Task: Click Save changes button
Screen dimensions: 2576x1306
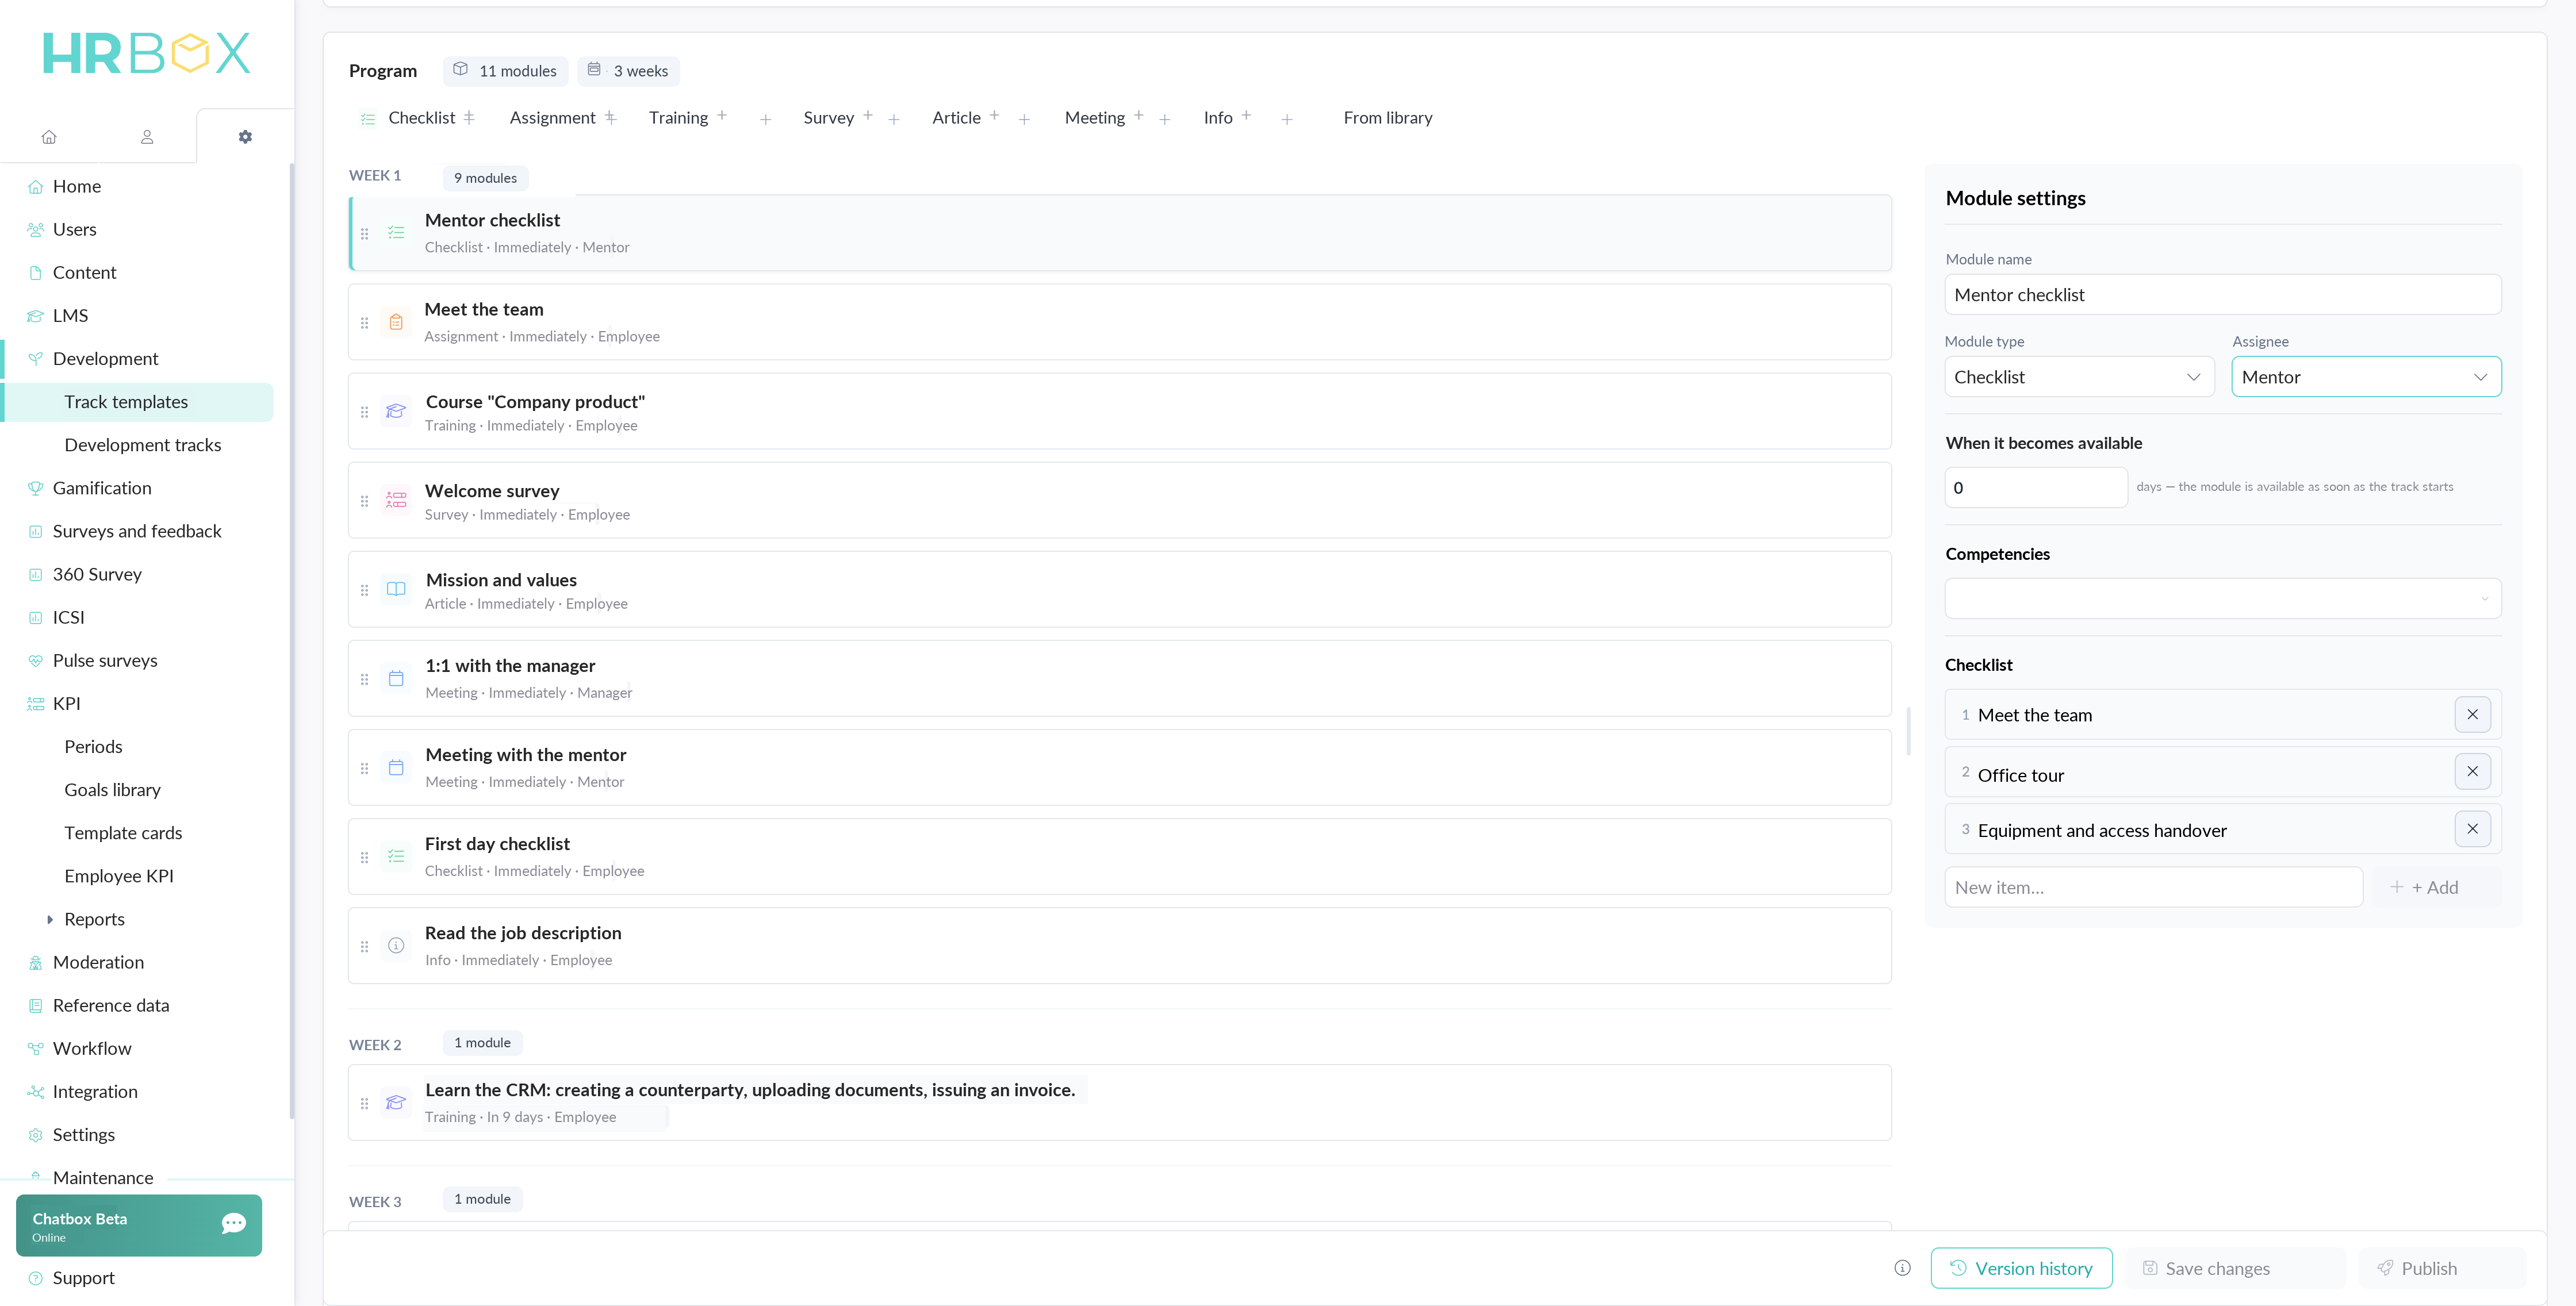Action: [x=2235, y=1268]
